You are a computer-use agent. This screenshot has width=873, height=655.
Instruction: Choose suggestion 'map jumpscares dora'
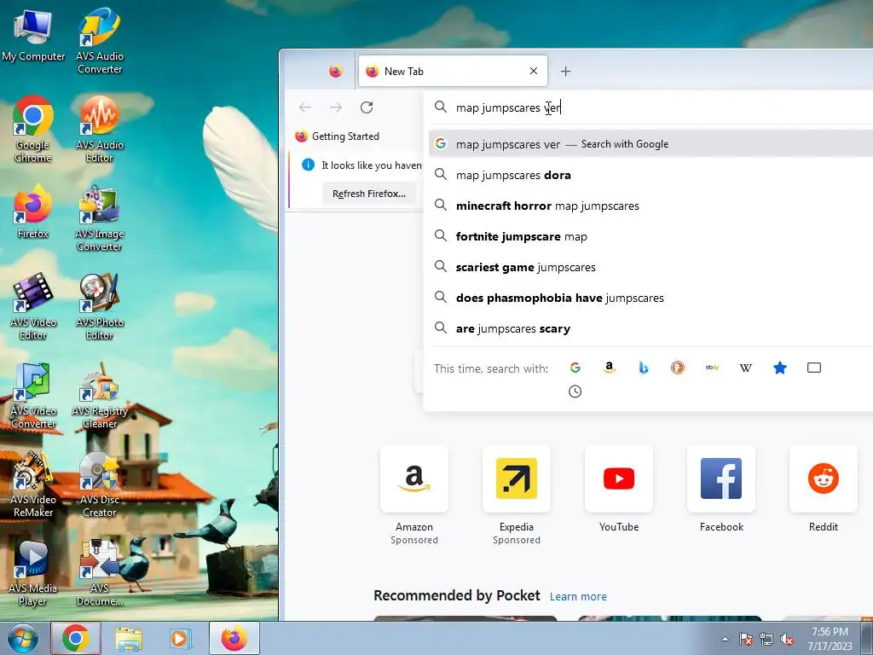[650, 175]
